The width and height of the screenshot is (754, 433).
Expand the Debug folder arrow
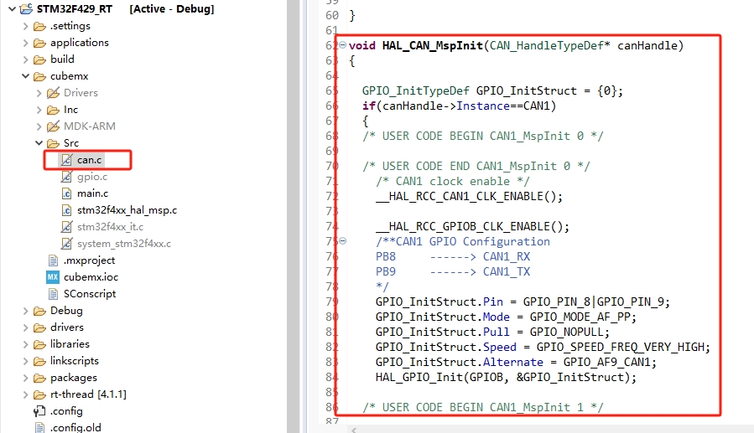25,311
